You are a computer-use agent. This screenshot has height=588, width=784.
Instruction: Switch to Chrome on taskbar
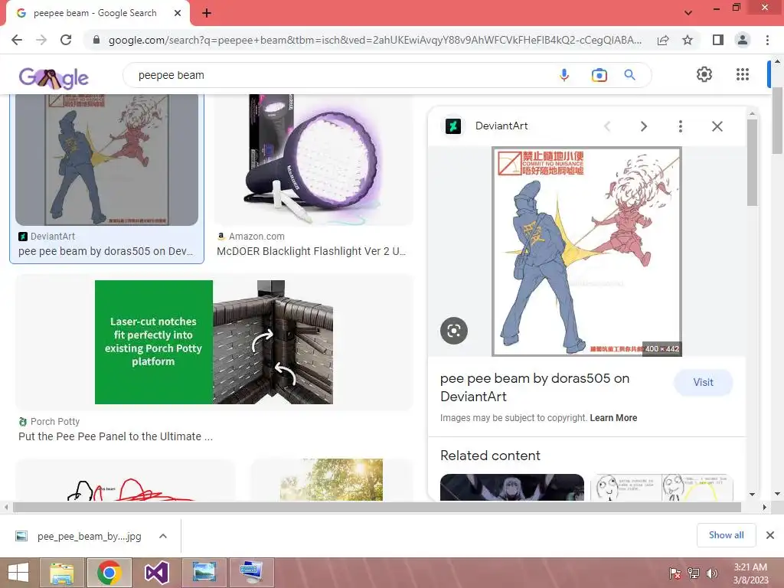pyautogui.click(x=109, y=573)
